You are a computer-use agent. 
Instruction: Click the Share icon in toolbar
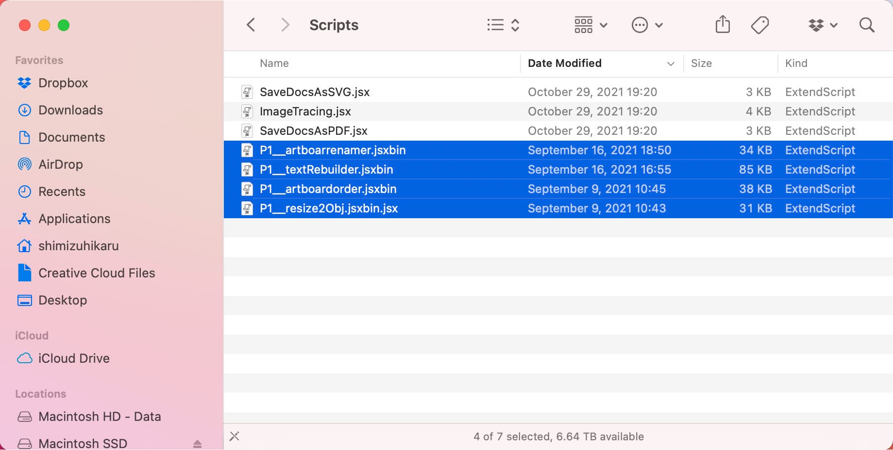pyautogui.click(x=723, y=25)
